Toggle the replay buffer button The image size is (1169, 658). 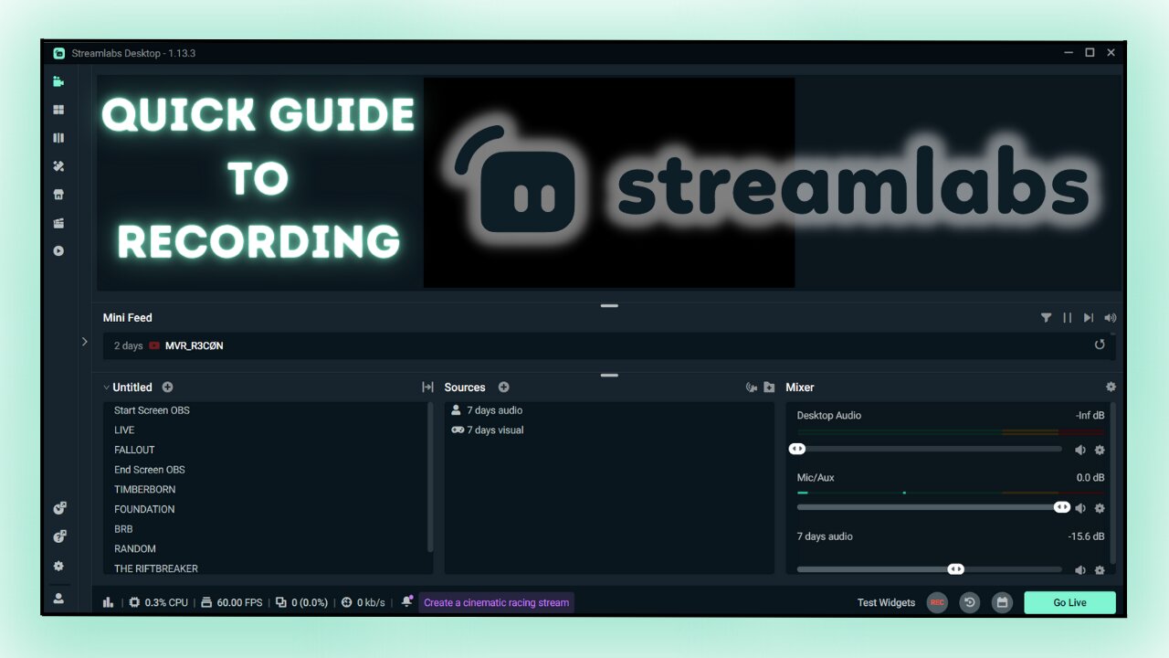point(970,602)
